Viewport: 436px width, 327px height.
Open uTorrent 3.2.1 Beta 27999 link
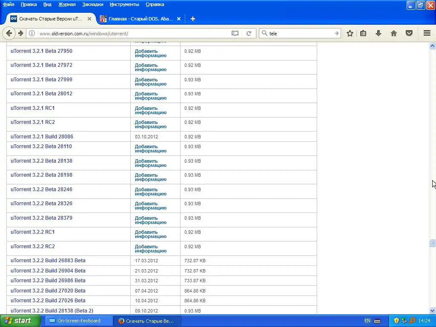pos(41,80)
